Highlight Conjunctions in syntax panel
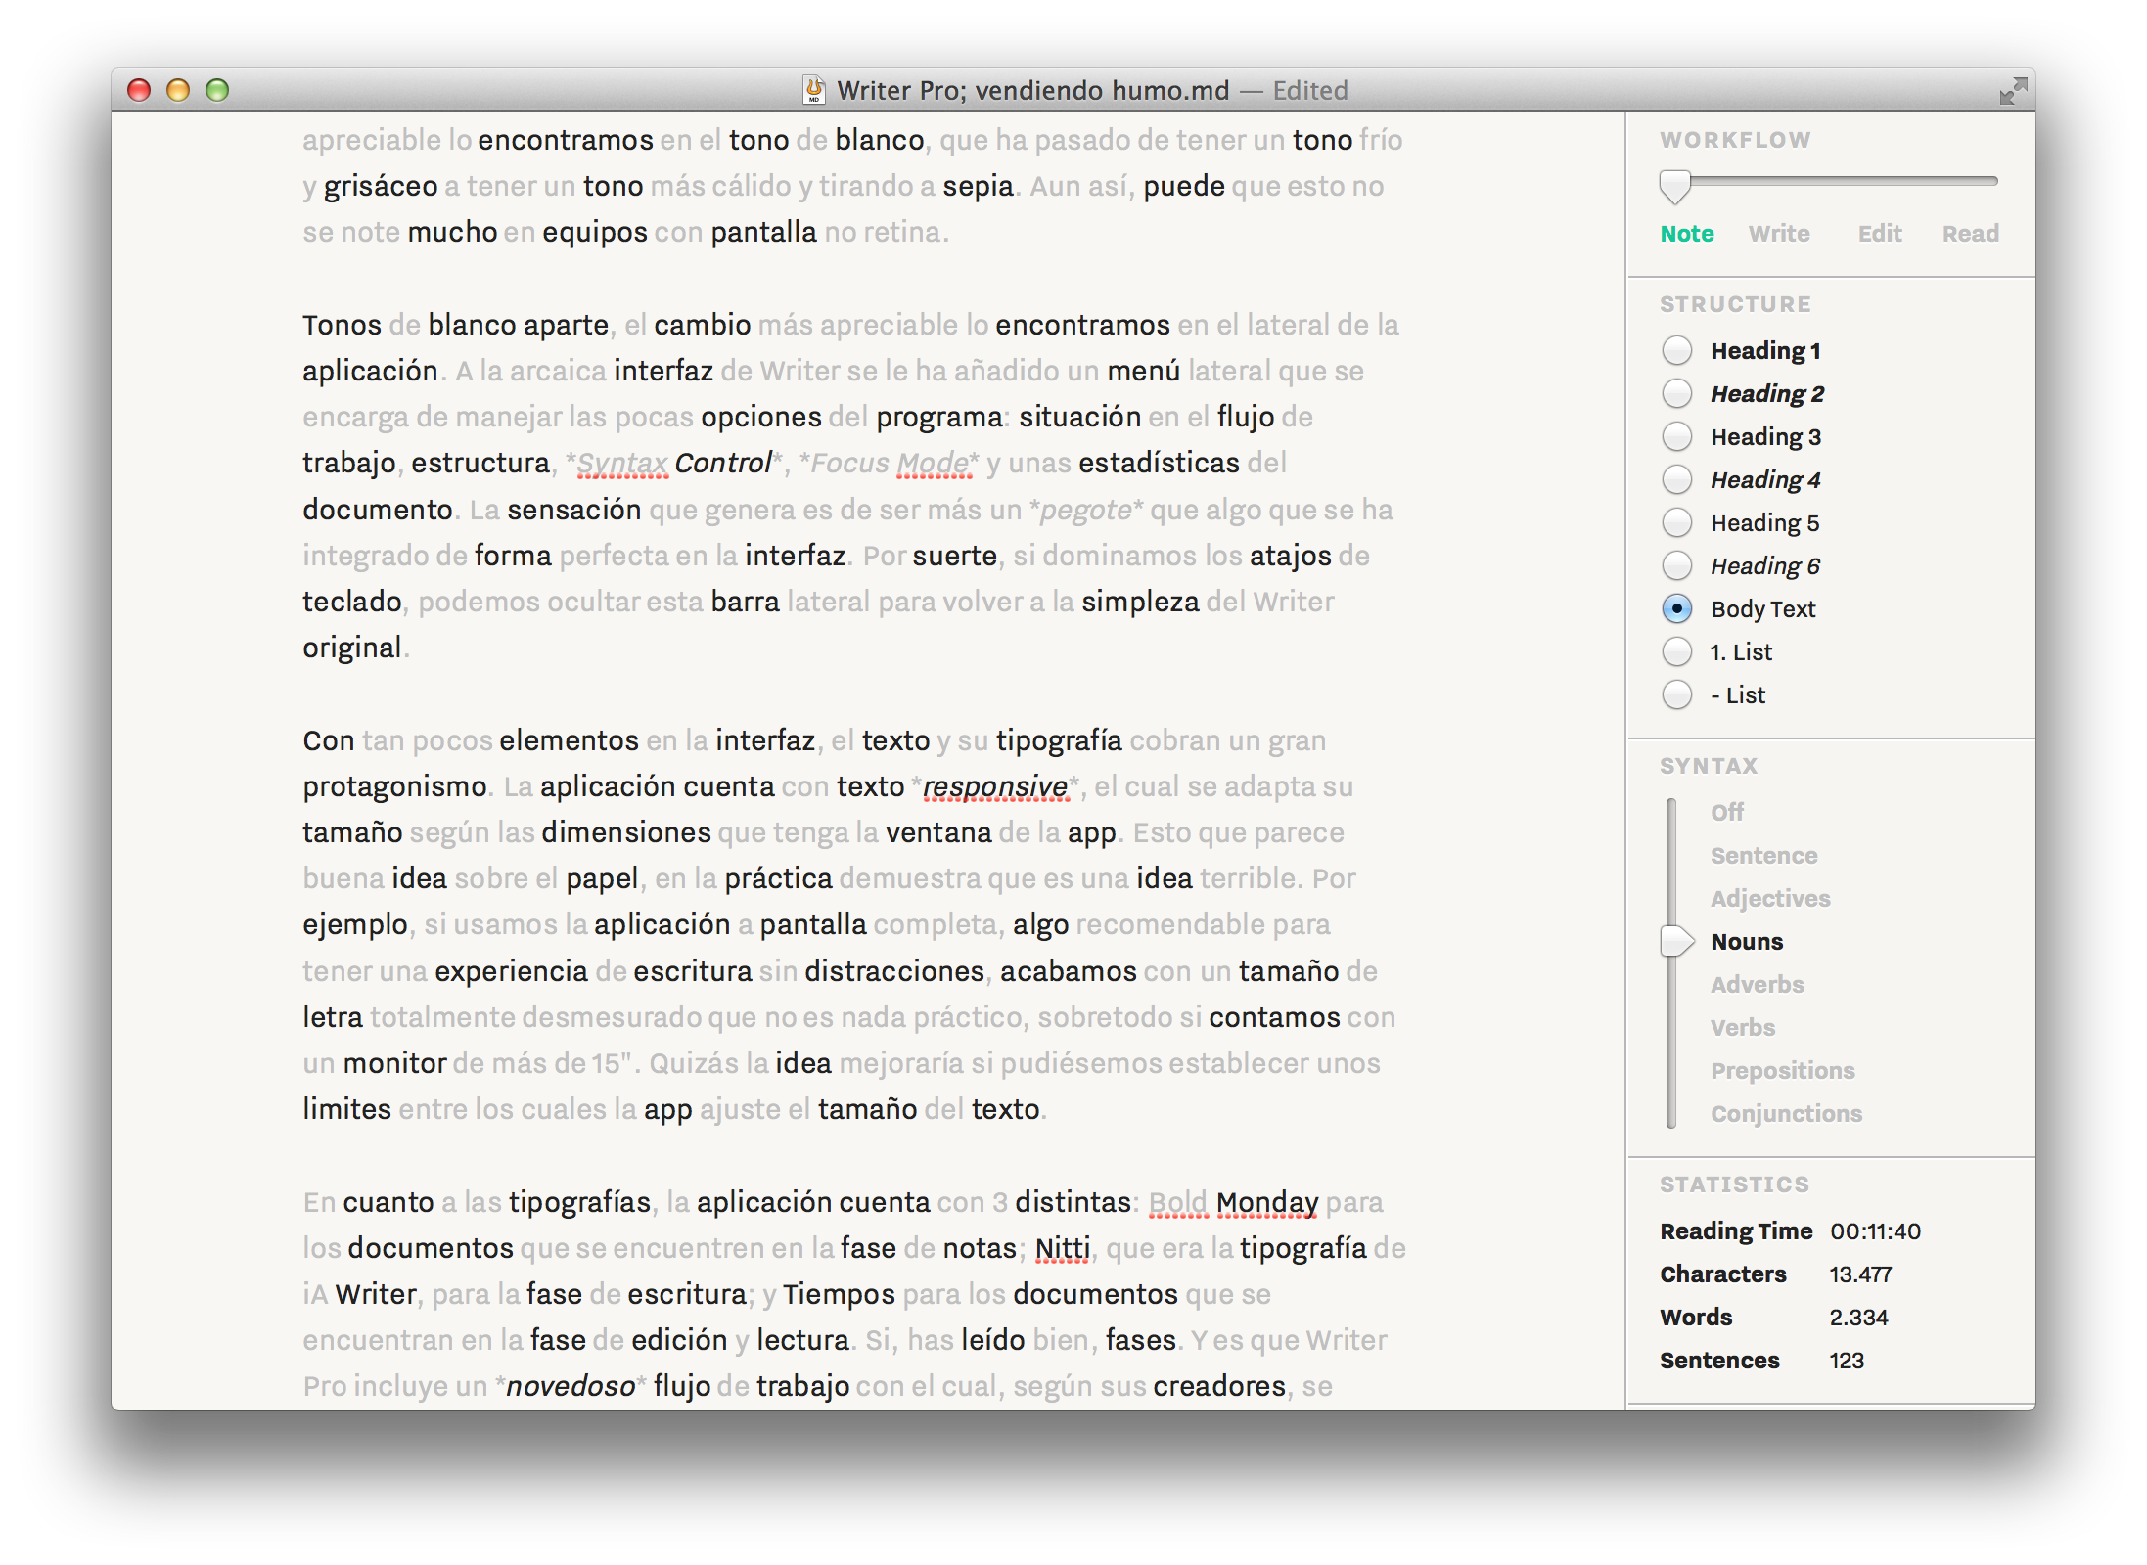2147x1565 pixels. click(1785, 1113)
